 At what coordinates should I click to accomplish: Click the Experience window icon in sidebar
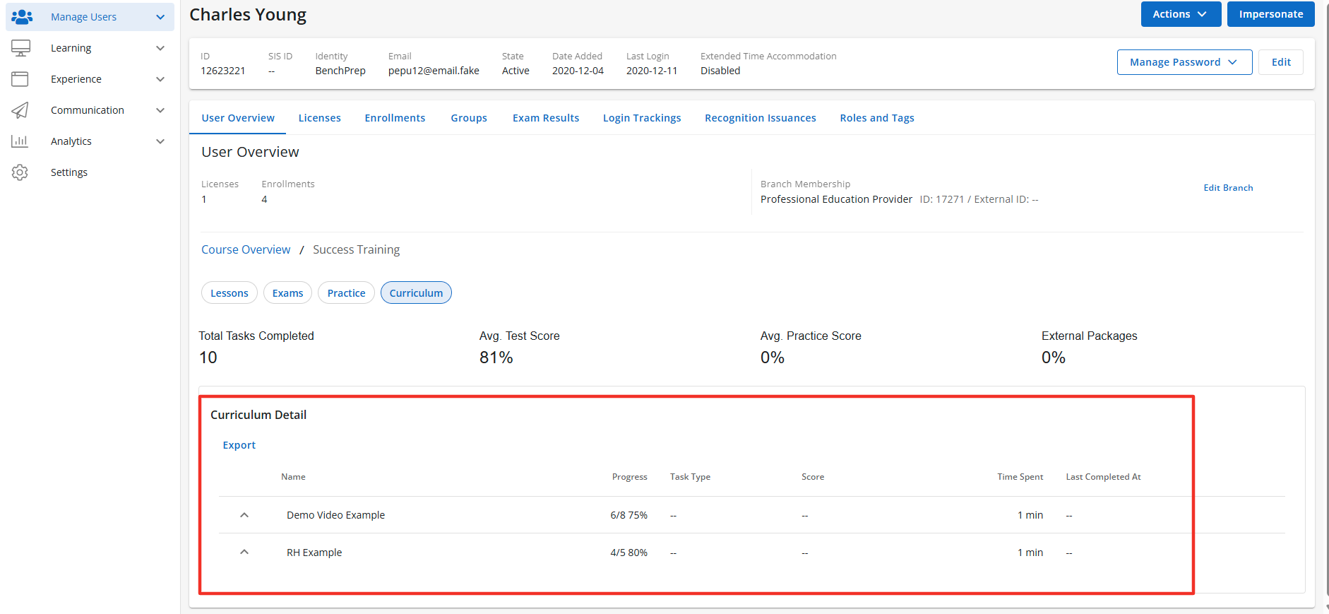pos(20,79)
